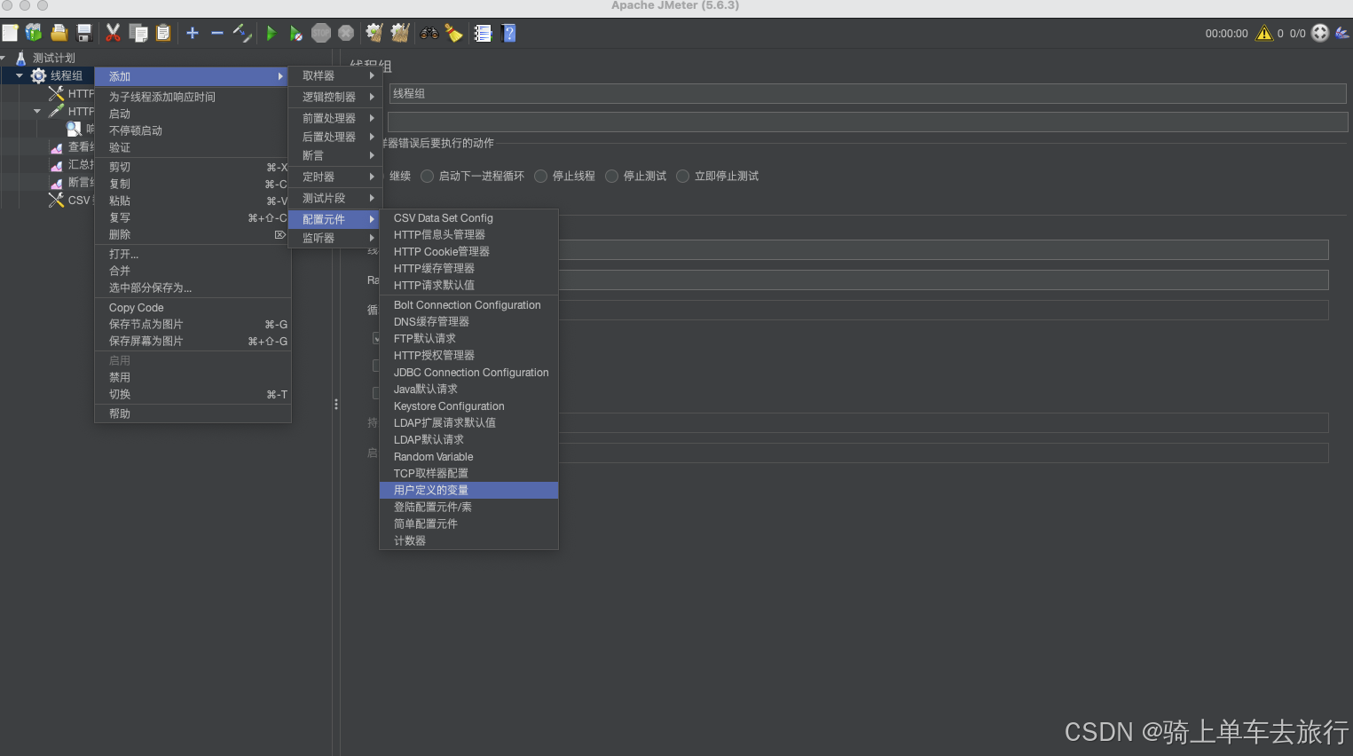This screenshot has height=756, width=1353.
Task: Click the Open file folder icon
Action: [x=59, y=33]
